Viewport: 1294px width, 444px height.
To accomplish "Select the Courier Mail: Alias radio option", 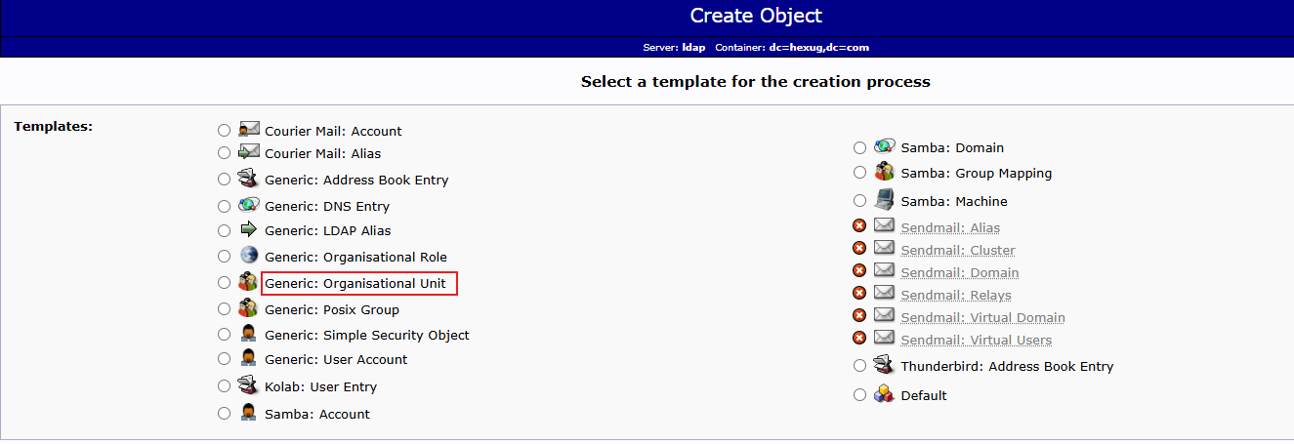I will click(225, 152).
